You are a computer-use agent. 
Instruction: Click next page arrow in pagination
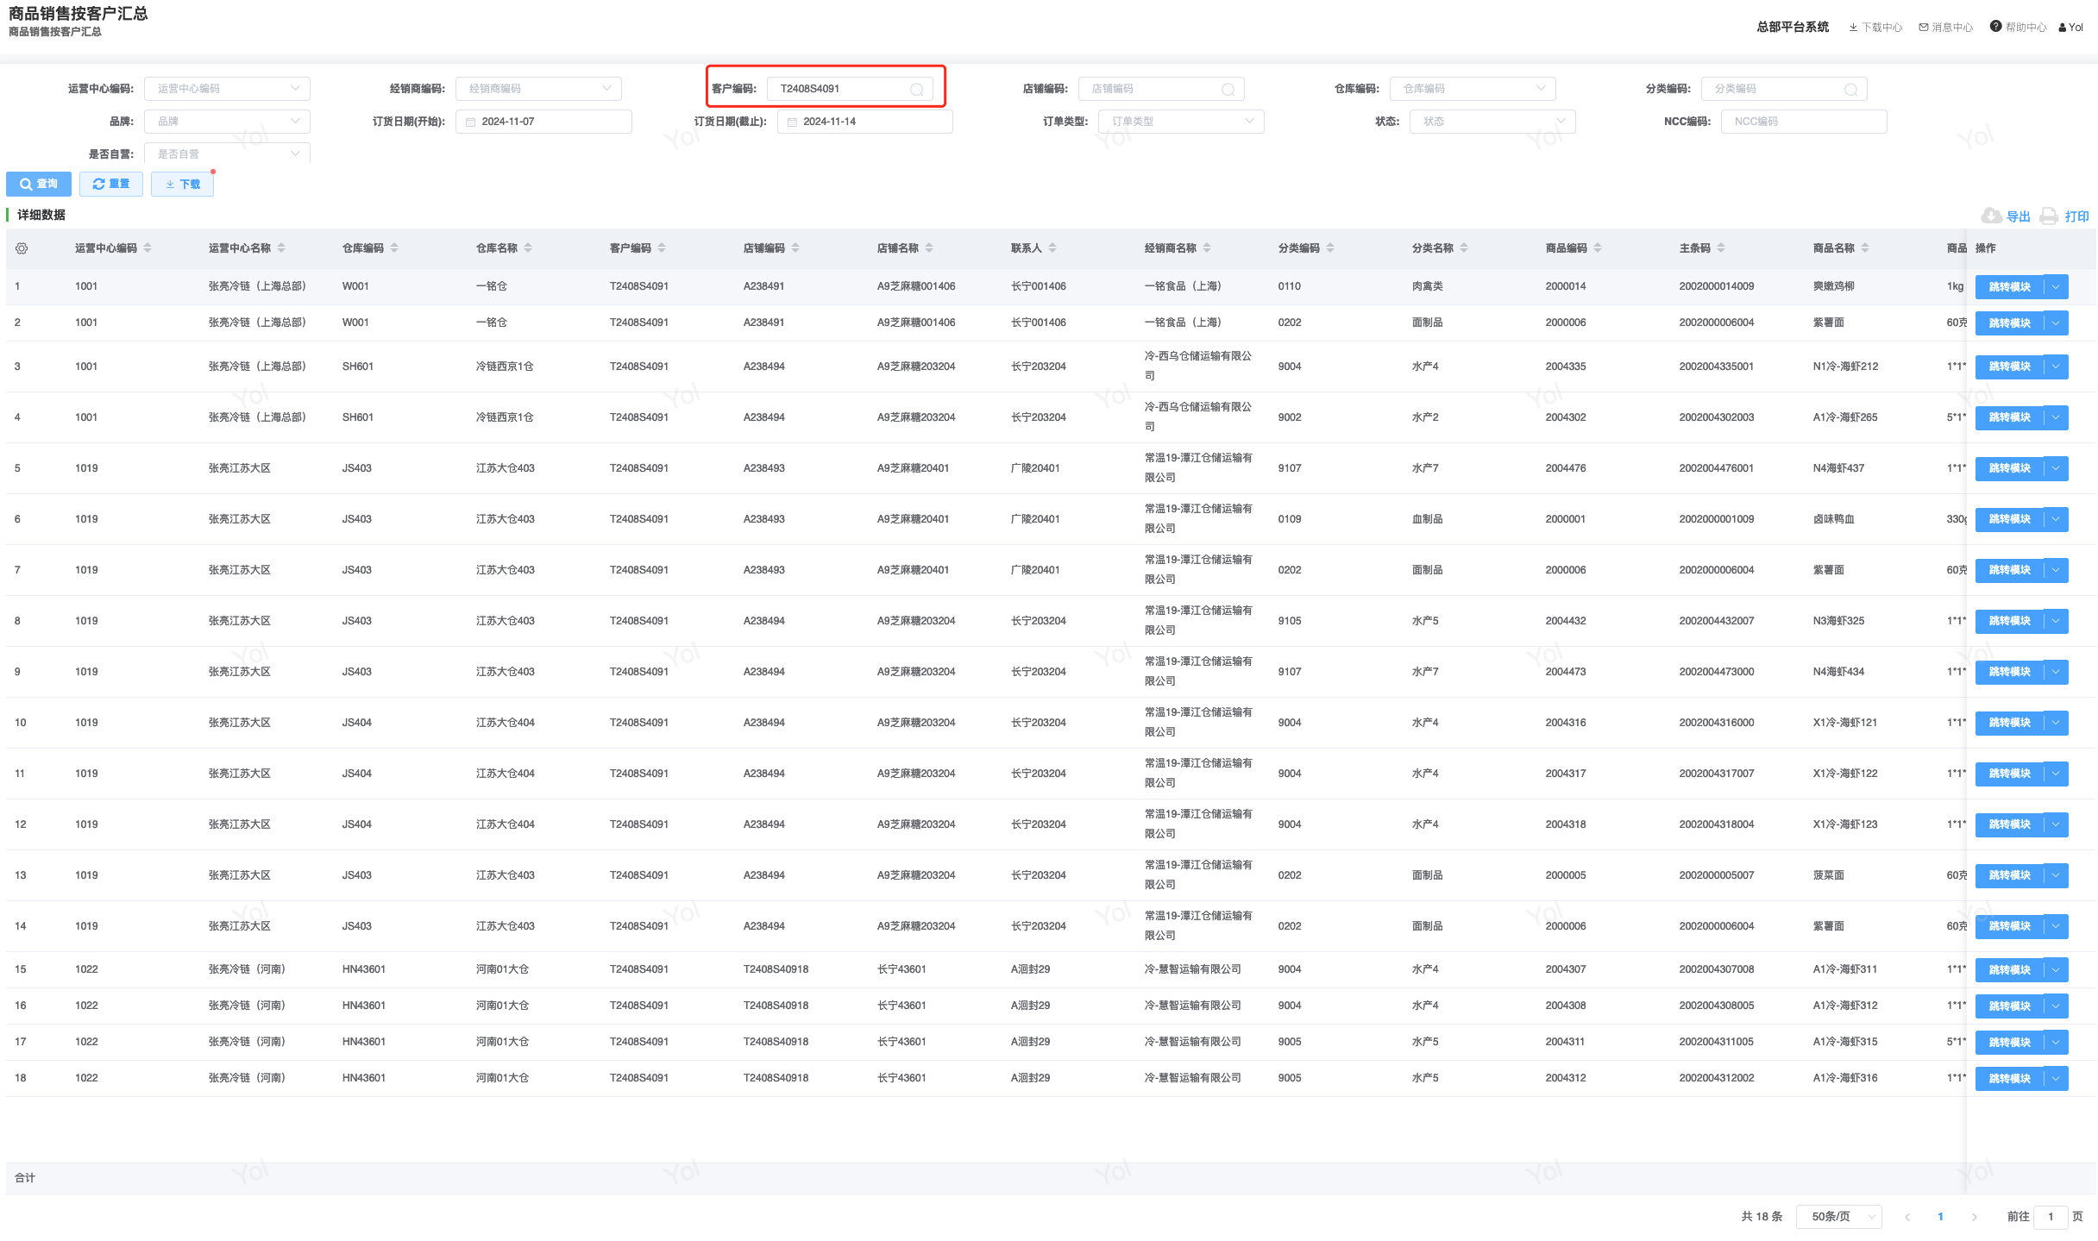pos(1974,1217)
